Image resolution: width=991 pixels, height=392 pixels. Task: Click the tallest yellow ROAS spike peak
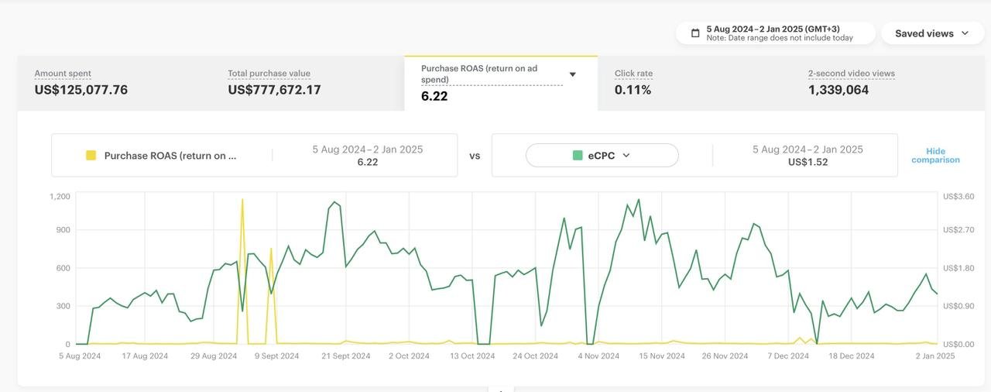point(242,200)
